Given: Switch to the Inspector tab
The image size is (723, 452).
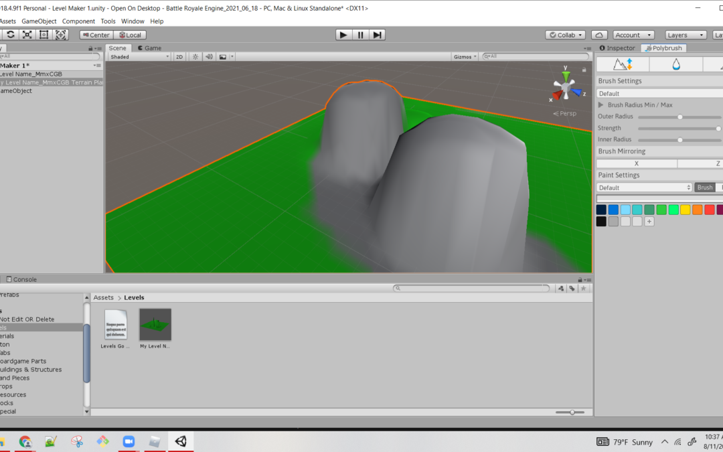Looking at the screenshot, I should [x=617, y=48].
